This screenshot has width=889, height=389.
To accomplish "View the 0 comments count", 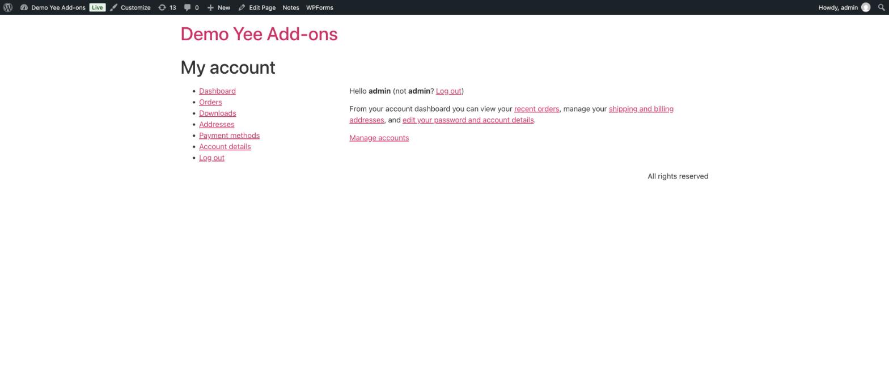I will coord(197,7).
